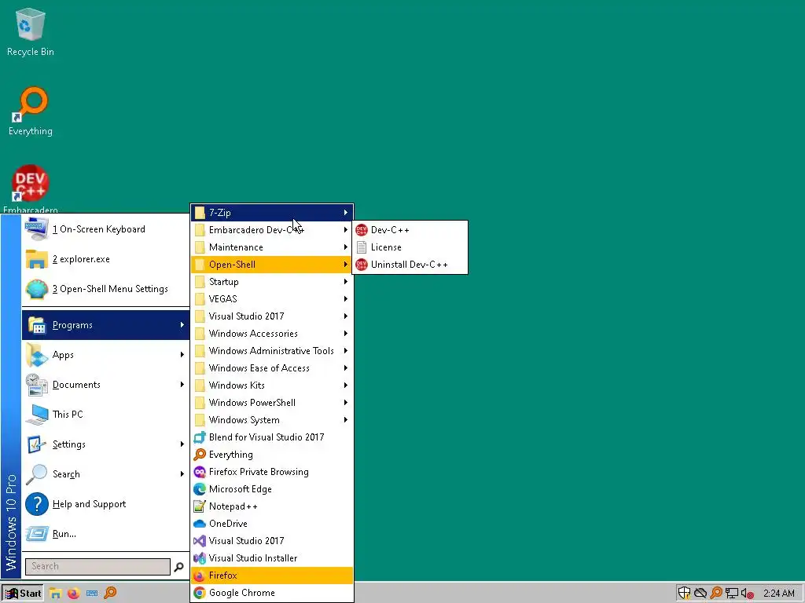The width and height of the screenshot is (805, 603).
Task: Open the Dev-C++ License file
Action: click(410, 247)
